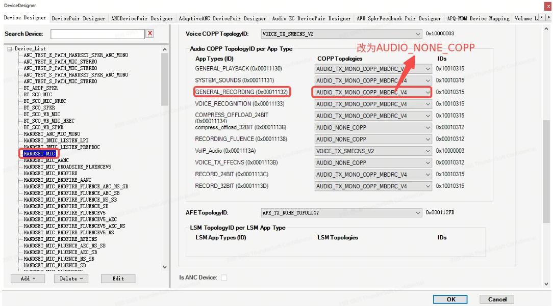
Task: Switch to Device Designer tab
Action: 25,18
